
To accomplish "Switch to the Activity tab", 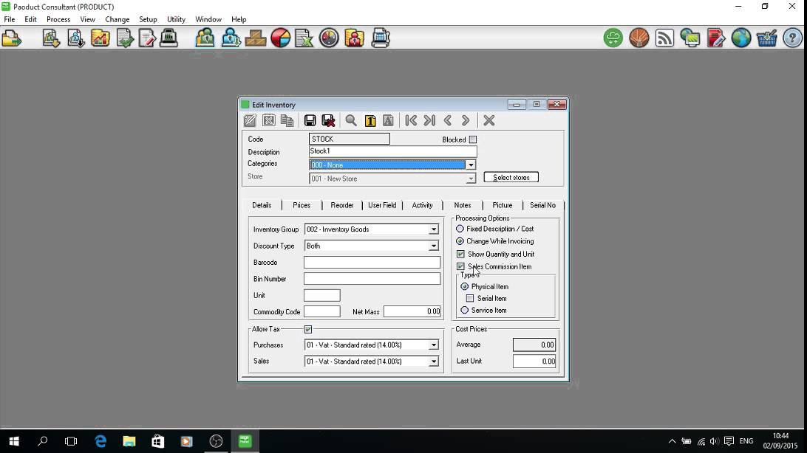I will point(422,205).
